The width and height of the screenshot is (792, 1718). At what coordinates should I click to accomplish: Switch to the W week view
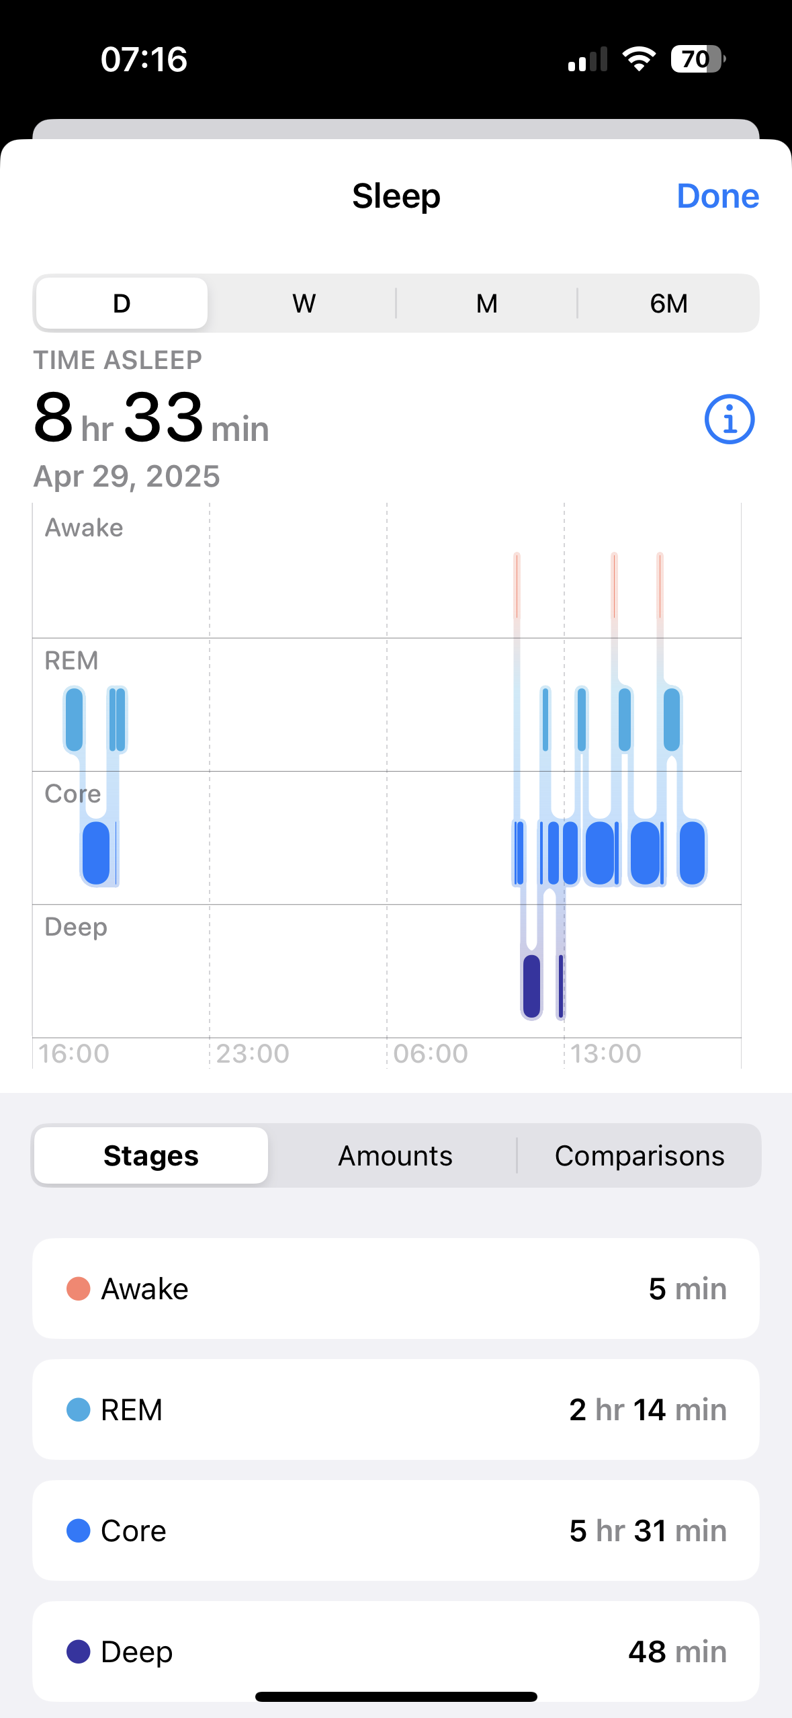tap(304, 303)
